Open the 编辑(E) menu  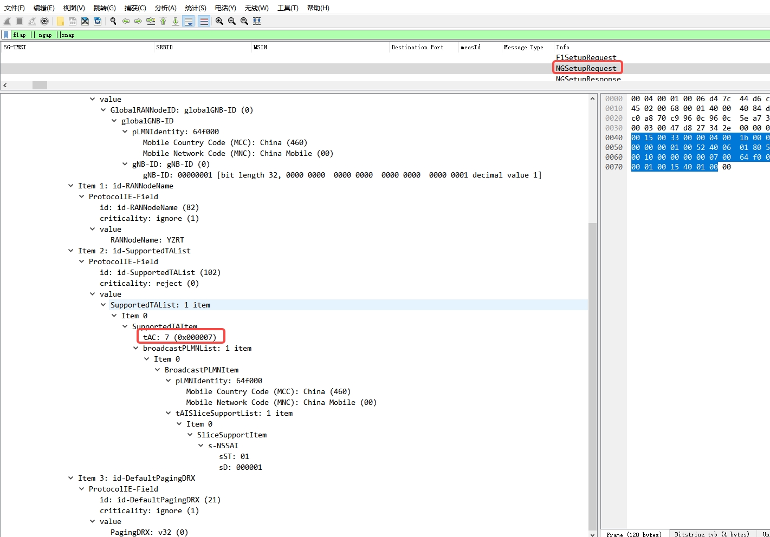point(44,8)
